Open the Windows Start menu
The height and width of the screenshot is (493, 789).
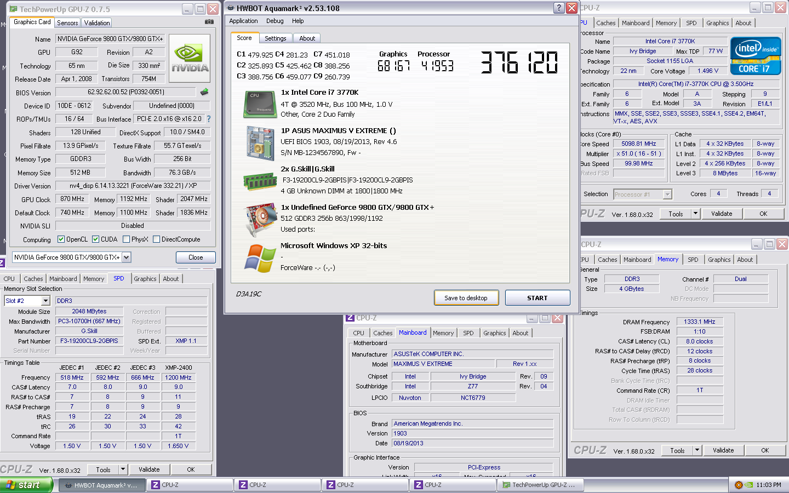pyautogui.click(x=26, y=485)
